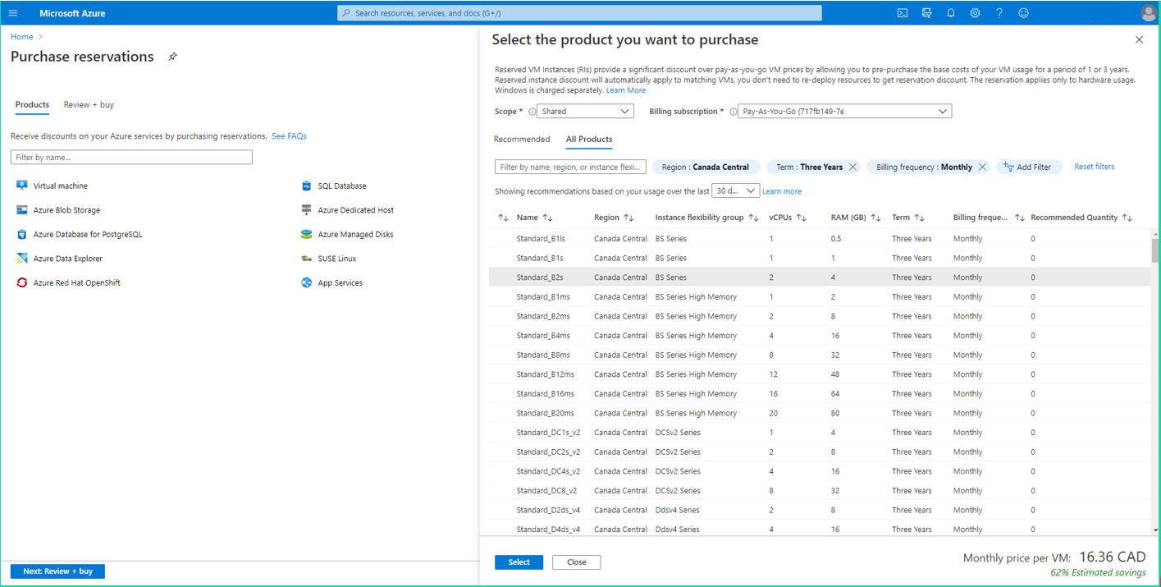Click the Region Canada Central filter pill
The height and width of the screenshot is (587, 1161).
pos(706,167)
